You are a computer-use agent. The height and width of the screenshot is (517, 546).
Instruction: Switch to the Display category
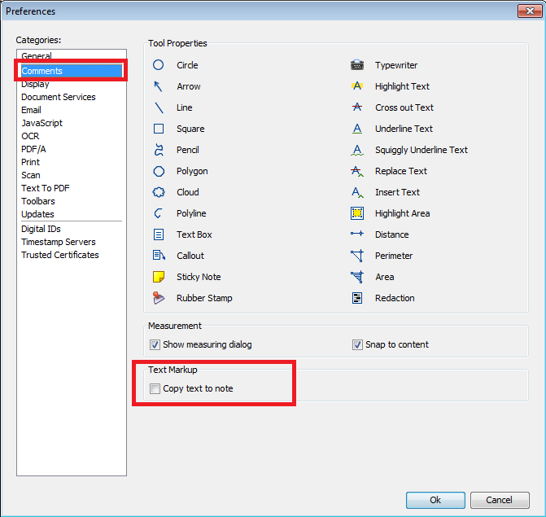tap(35, 84)
